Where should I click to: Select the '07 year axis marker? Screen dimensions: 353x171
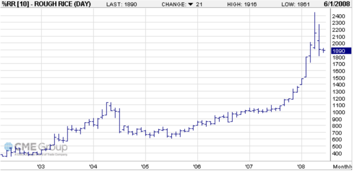point(249,167)
